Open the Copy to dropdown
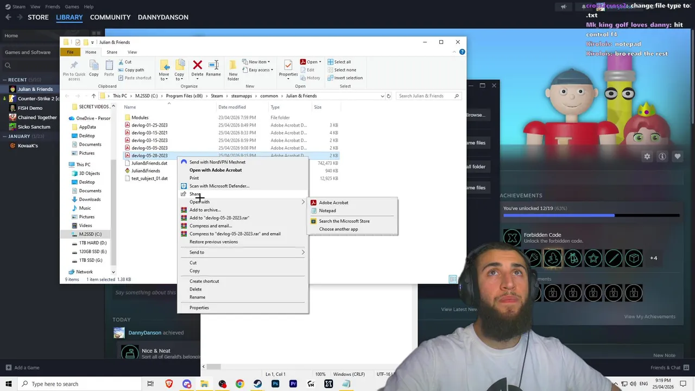Screen dimensions: 695x391 [179, 77]
